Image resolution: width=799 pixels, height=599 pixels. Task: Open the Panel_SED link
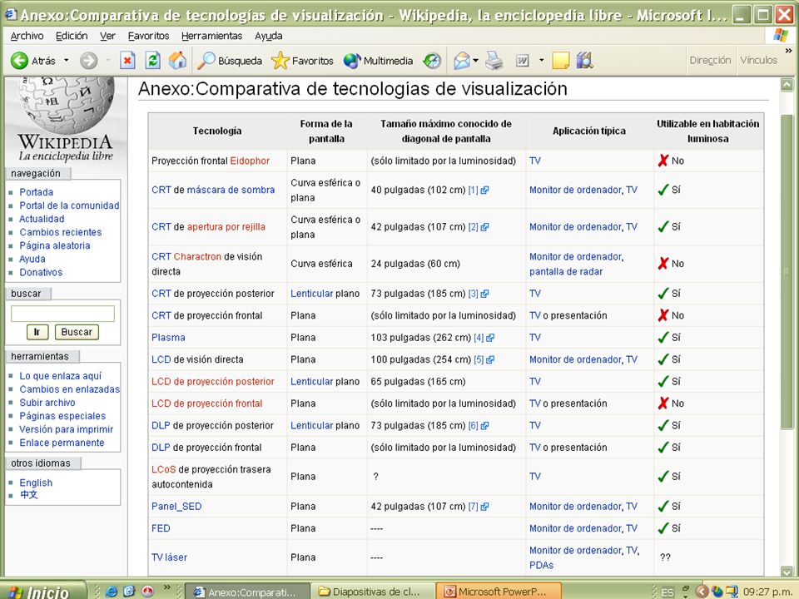(176, 507)
